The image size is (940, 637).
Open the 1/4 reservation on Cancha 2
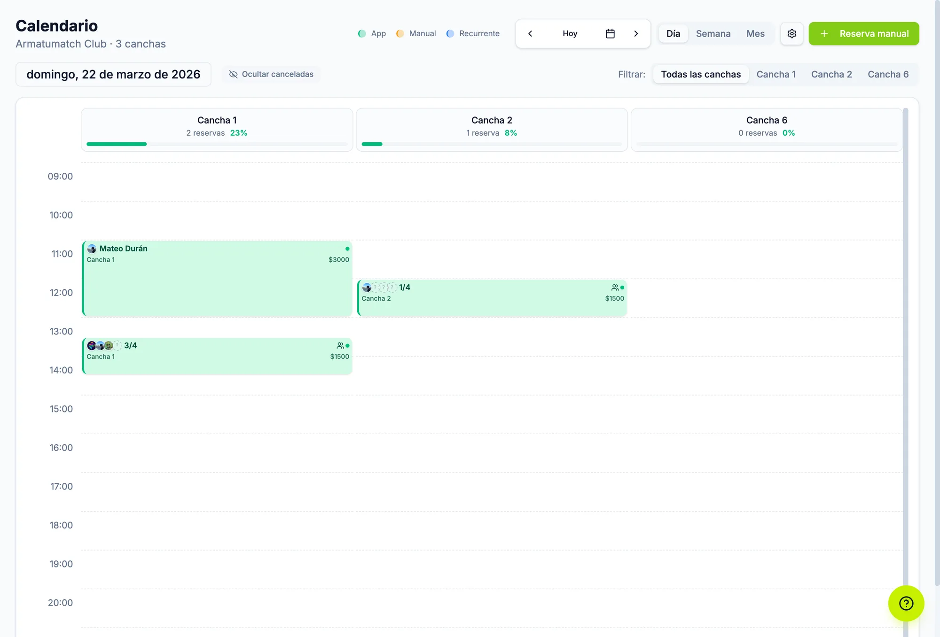[x=492, y=298]
